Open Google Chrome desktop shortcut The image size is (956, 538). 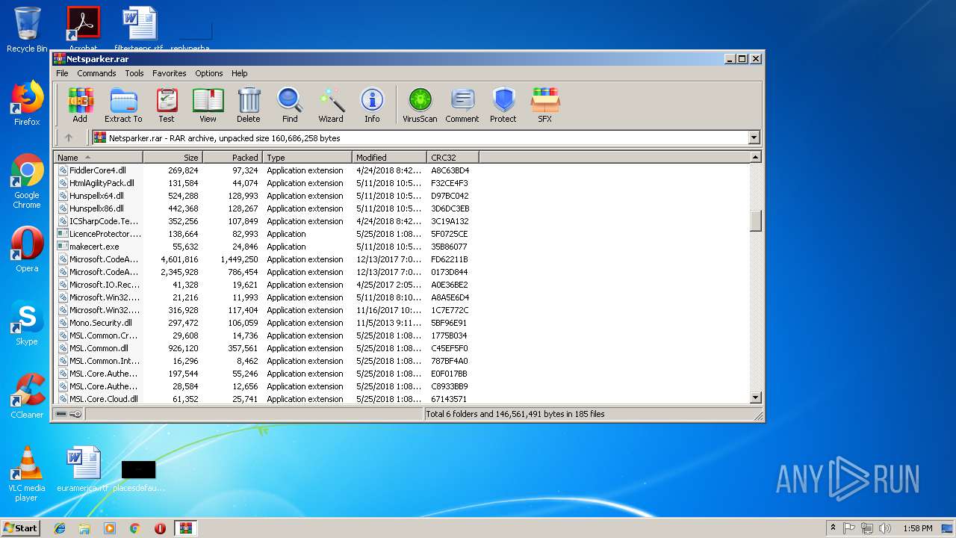(x=27, y=182)
